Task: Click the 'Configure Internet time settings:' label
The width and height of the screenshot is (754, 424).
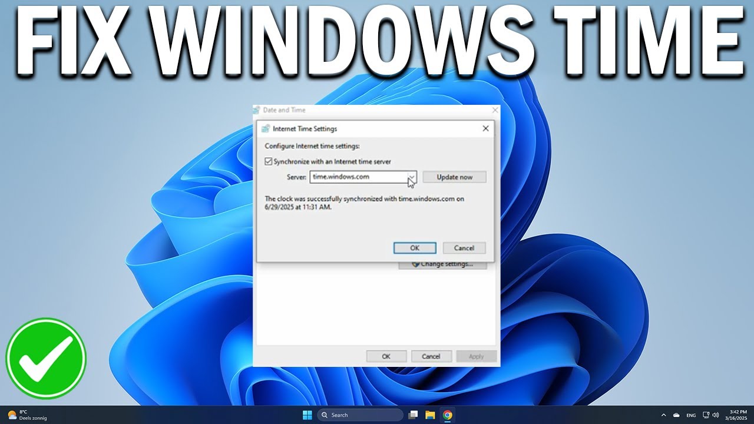Action: tap(312, 146)
